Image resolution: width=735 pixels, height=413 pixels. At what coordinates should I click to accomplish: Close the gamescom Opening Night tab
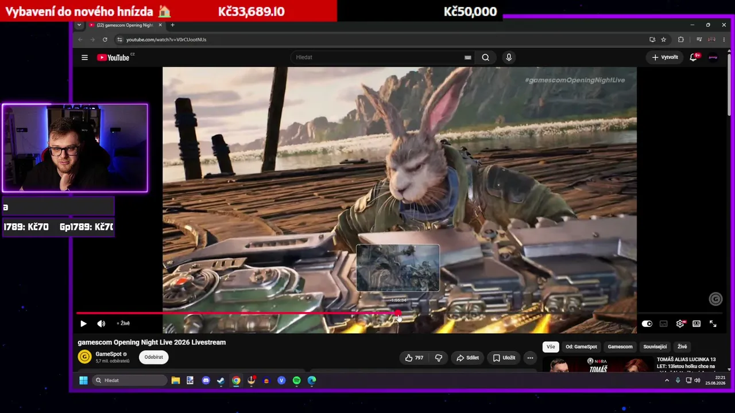click(160, 25)
